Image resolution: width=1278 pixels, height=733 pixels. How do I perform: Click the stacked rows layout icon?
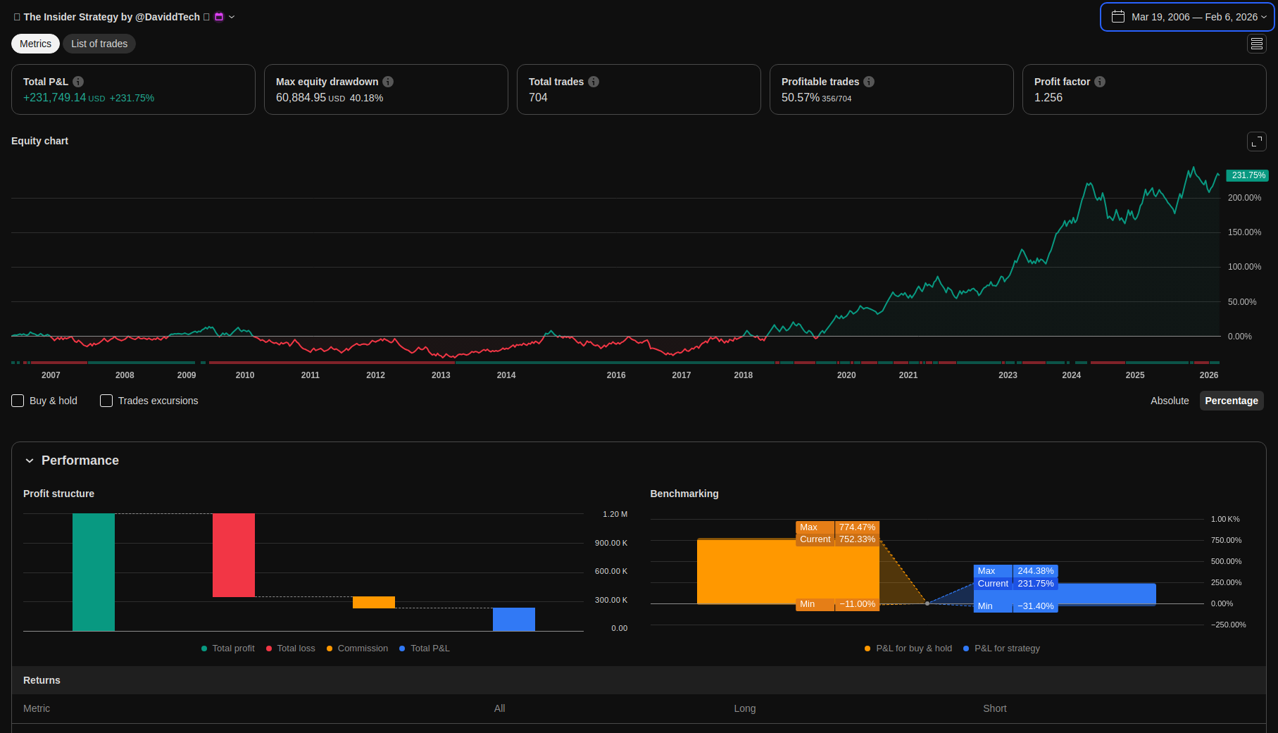(x=1256, y=44)
